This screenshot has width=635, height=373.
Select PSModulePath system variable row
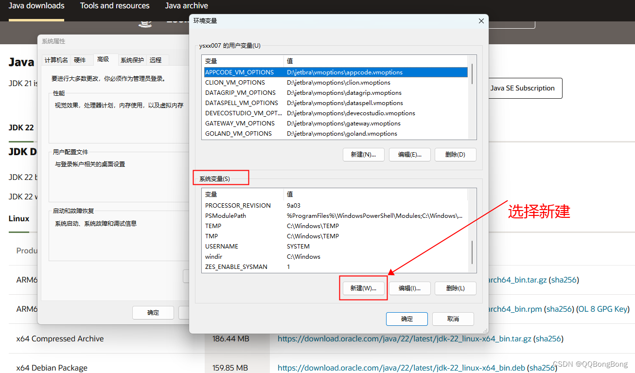(335, 216)
